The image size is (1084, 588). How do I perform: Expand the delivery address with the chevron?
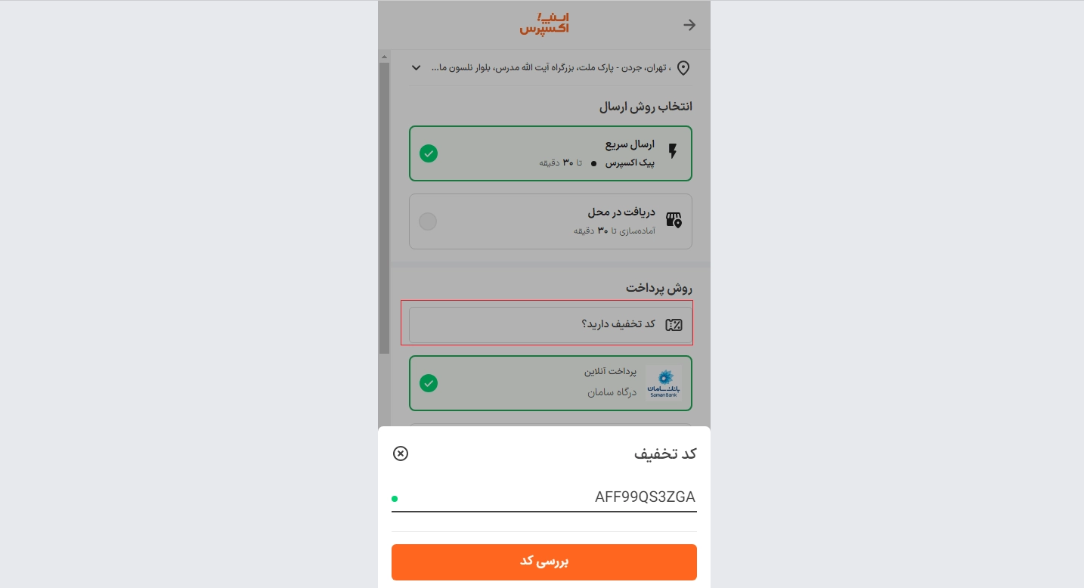(x=416, y=68)
